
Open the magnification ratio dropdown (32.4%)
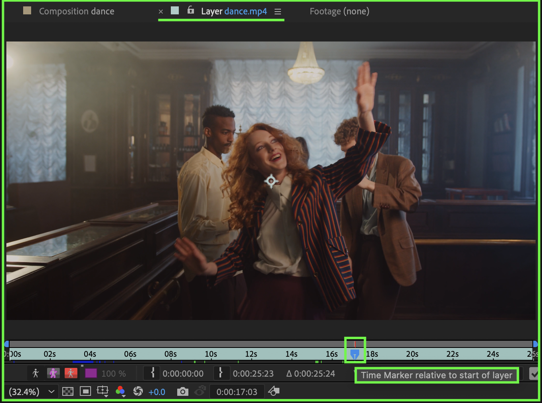pyautogui.click(x=32, y=391)
